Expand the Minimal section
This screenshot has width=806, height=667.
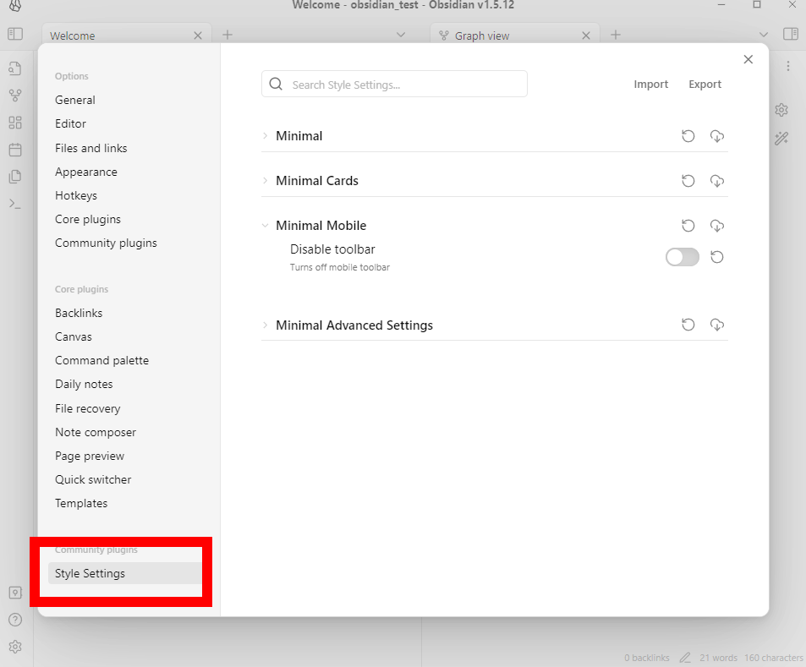point(266,135)
